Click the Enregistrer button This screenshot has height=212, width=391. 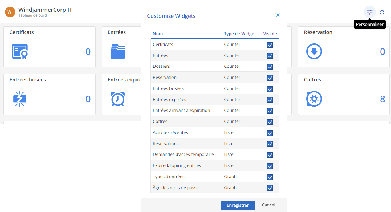pos(238,205)
